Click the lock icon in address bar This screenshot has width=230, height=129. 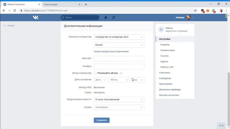pyautogui.click(x=22, y=10)
